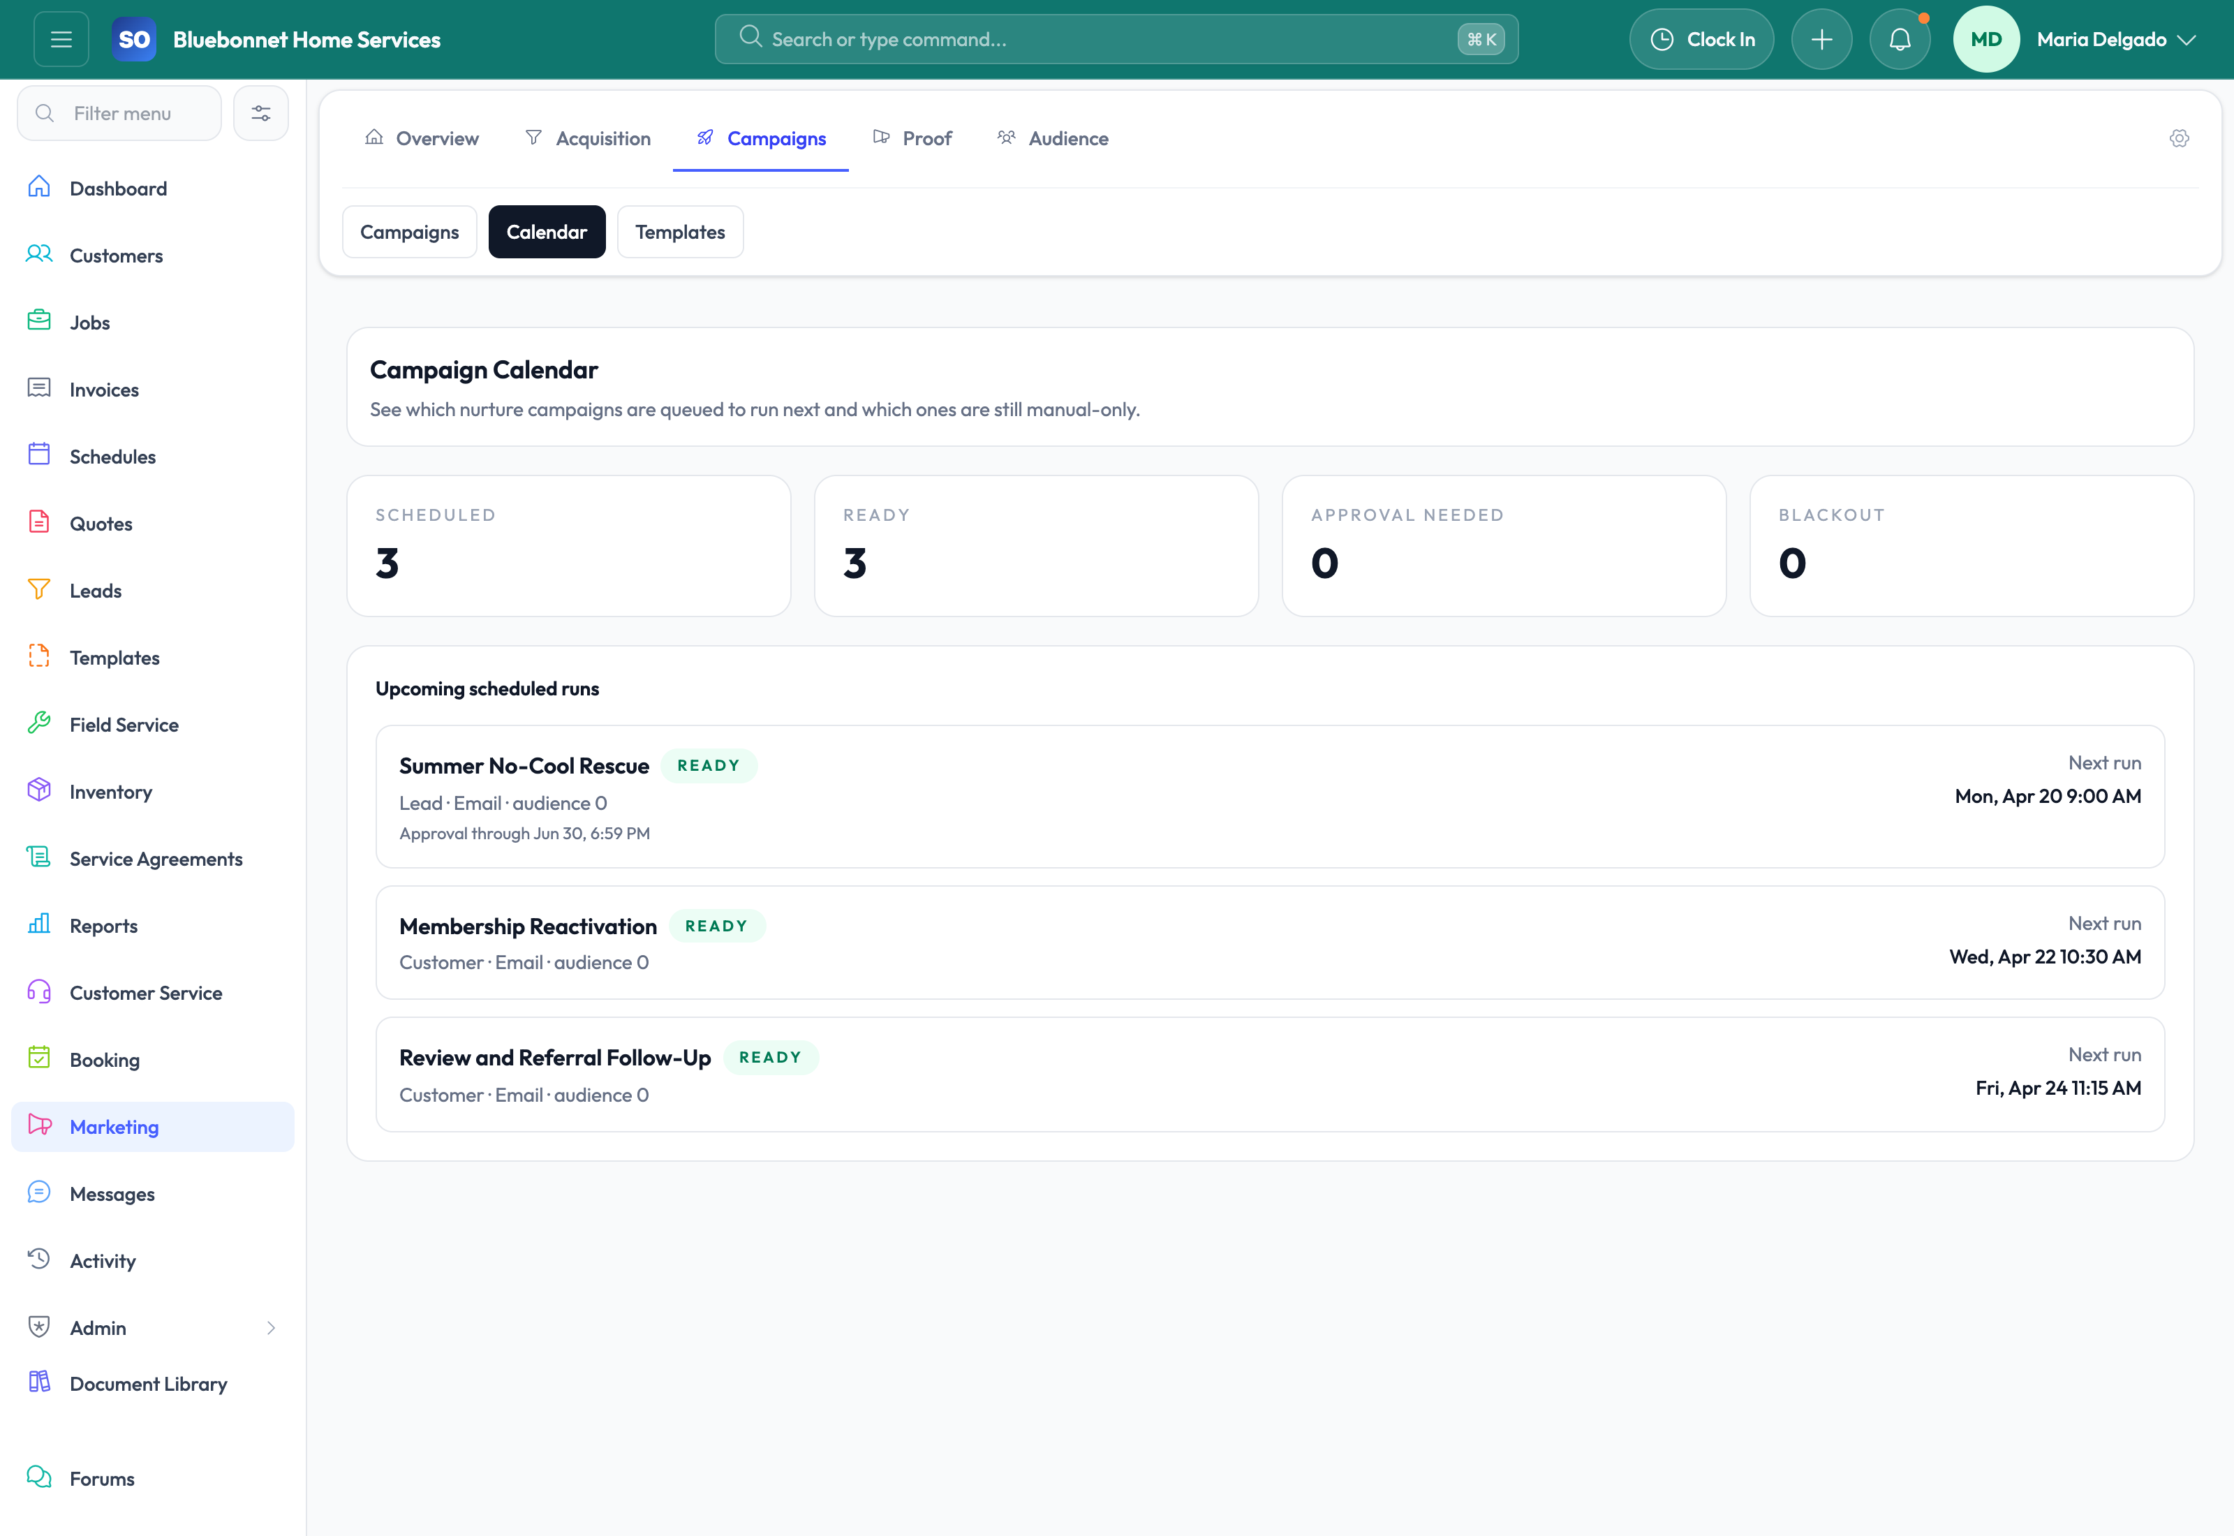Click the Quotes document icon

point(40,522)
